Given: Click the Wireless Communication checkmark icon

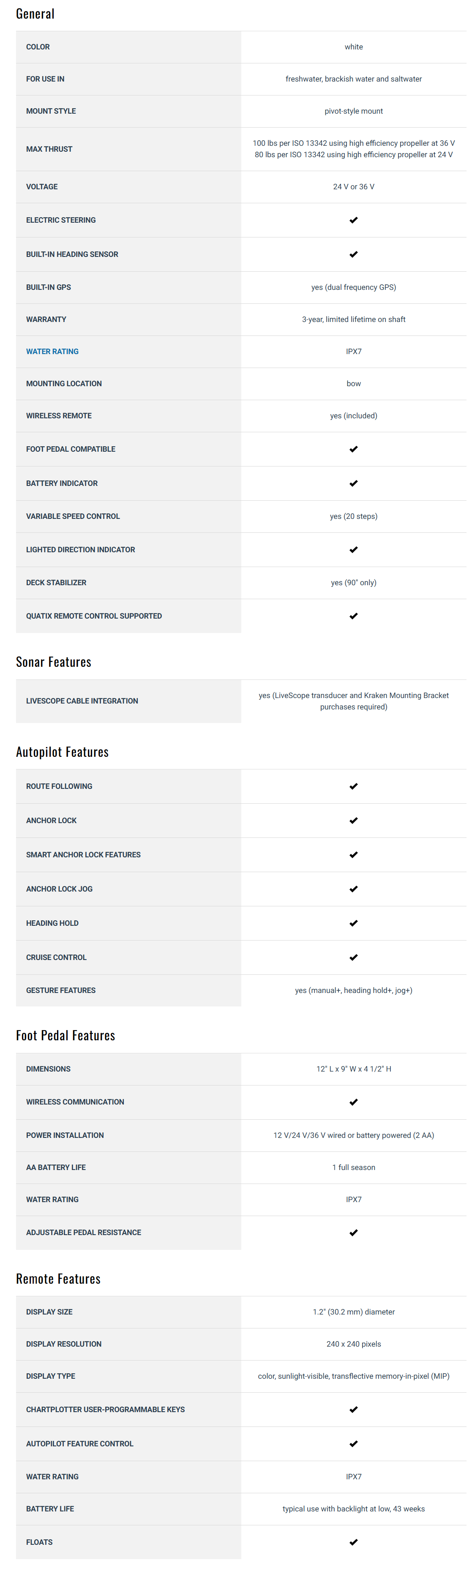Looking at the screenshot, I should 354,1102.
